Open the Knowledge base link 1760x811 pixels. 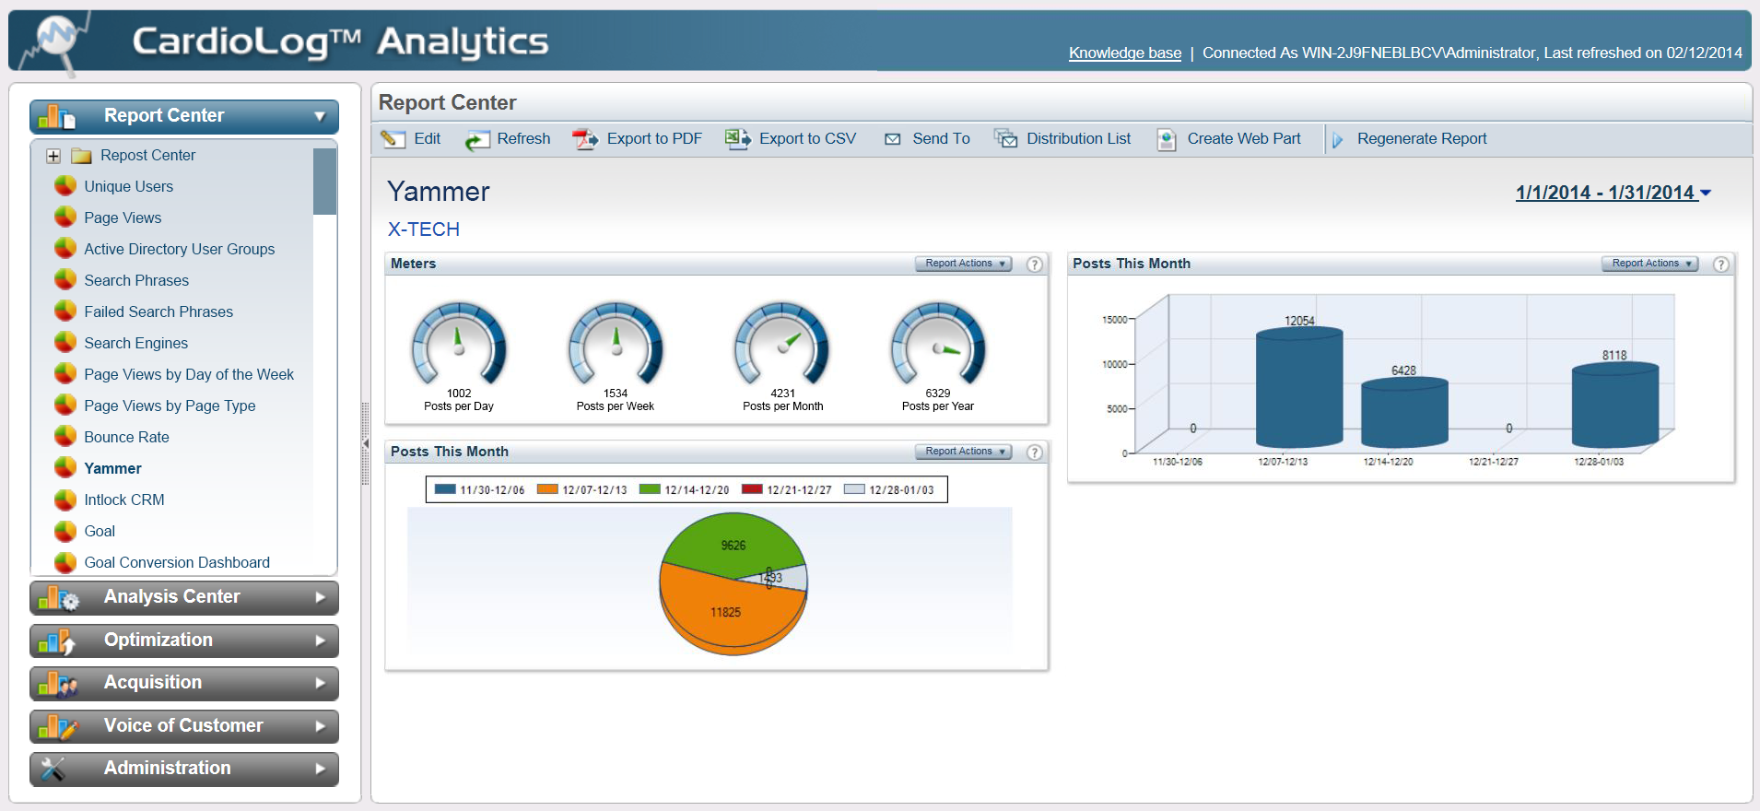coord(1124,53)
